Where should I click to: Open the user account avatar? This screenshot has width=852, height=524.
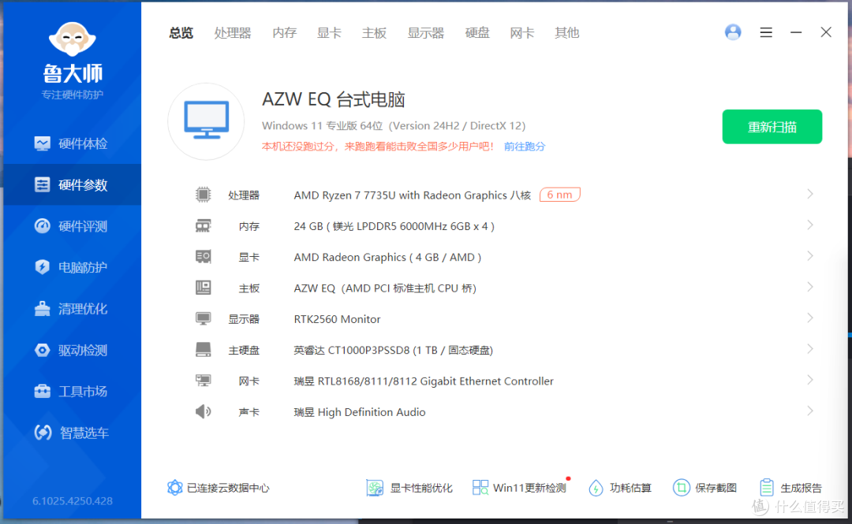[733, 32]
